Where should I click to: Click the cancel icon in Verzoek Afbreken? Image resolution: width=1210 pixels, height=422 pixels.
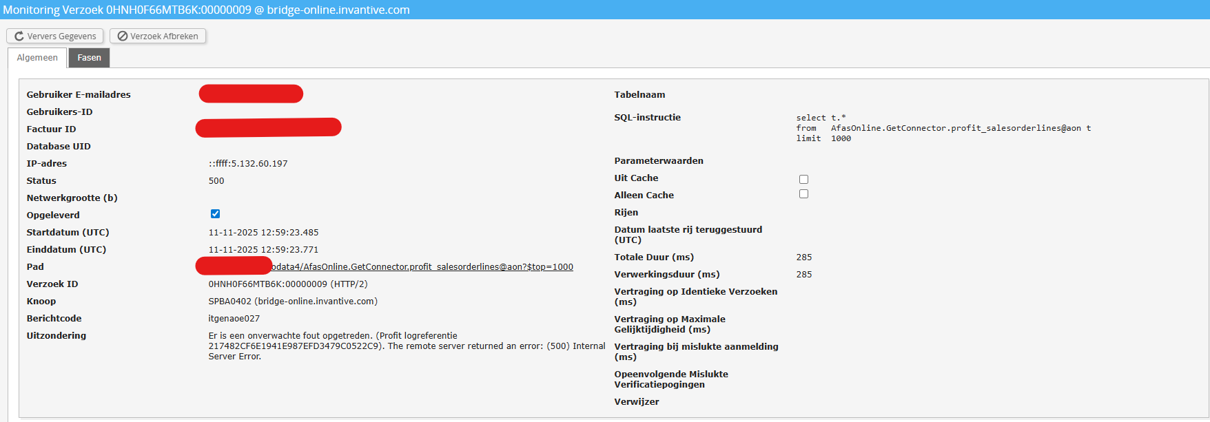click(x=123, y=36)
